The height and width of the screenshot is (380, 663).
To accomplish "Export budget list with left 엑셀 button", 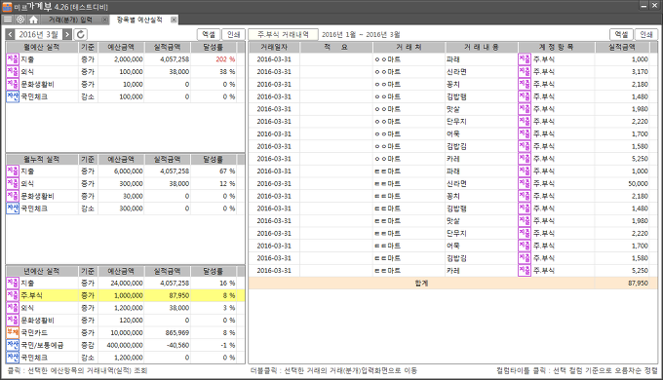I will click(209, 35).
